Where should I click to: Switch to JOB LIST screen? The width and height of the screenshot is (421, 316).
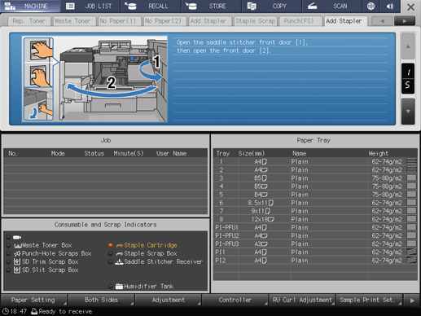[x=90, y=6]
